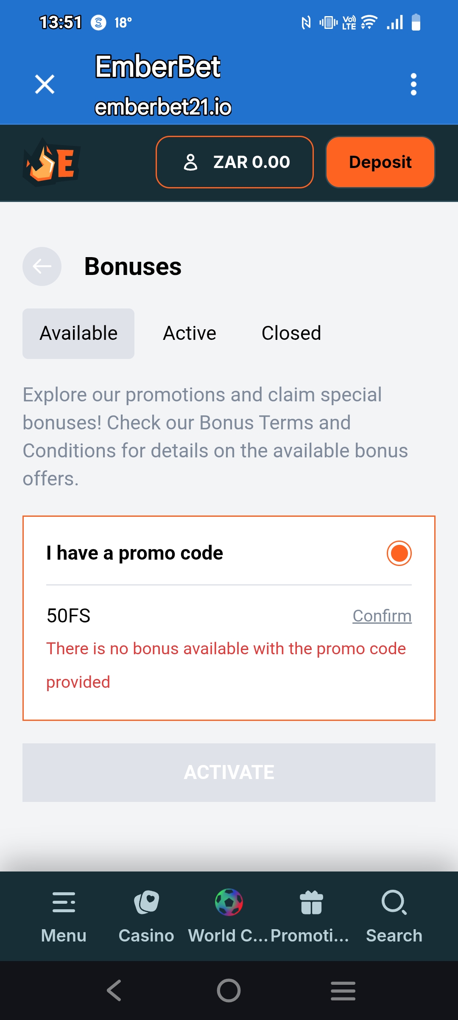Open the Closed bonuses tab

click(291, 333)
